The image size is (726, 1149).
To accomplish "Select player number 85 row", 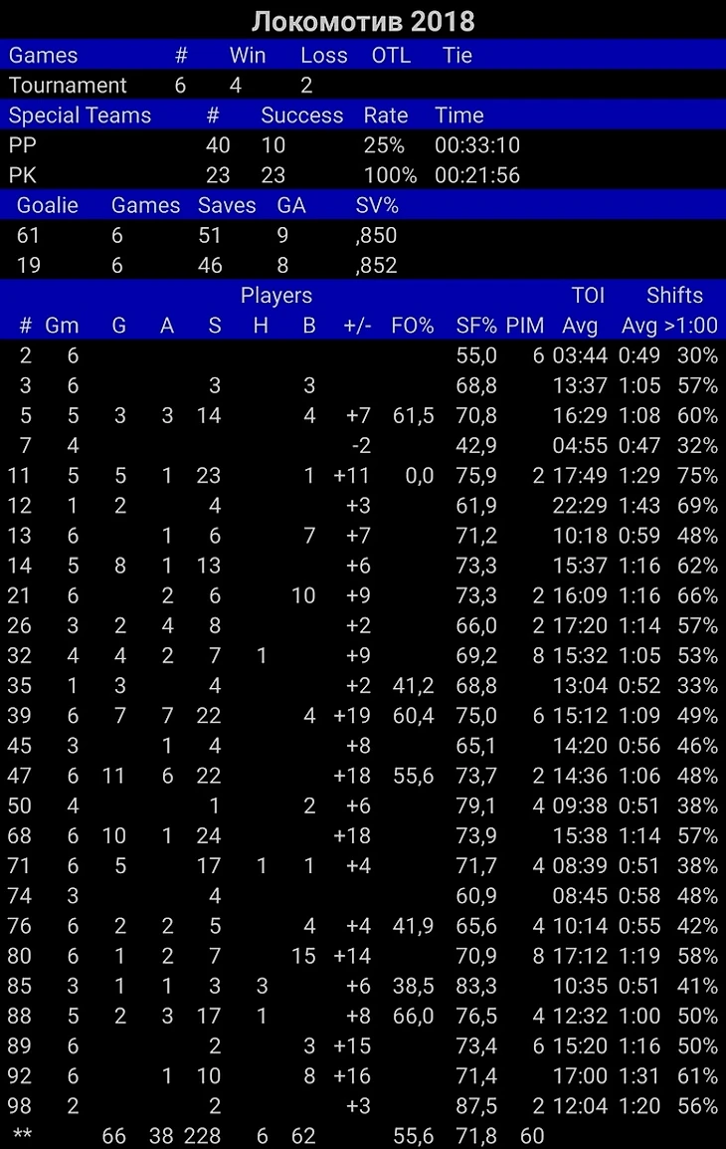I will tap(363, 987).
